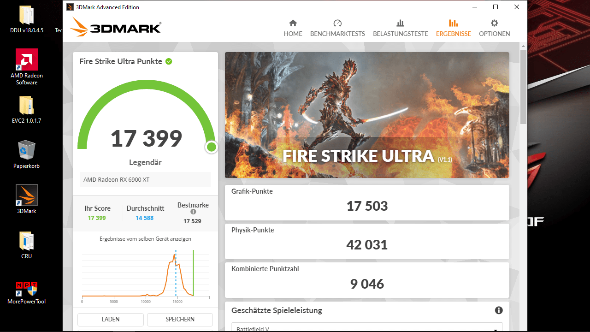Click the Grafik-Punkte value 17 503

tap(367, 206)
